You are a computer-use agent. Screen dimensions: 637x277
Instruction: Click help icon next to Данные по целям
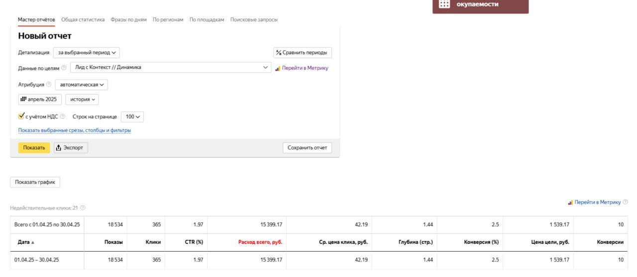(64, 68)
